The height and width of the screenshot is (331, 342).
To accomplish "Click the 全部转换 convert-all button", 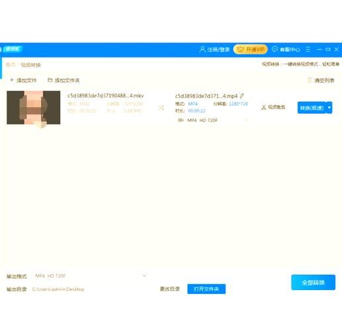I will [x=313, y=282].
